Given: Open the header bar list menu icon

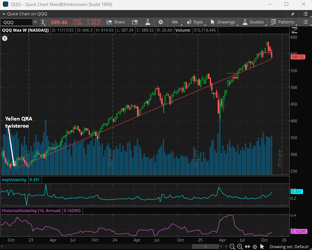Looking at the screenshot, I should click(306, 14).
